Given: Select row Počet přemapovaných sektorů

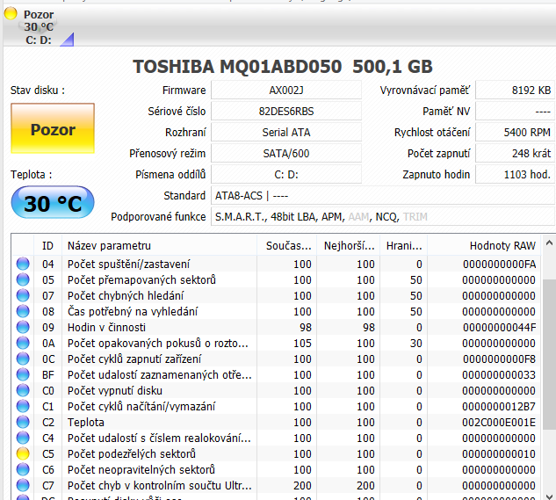Looking at the screenshot, I should tap(276, 279).
